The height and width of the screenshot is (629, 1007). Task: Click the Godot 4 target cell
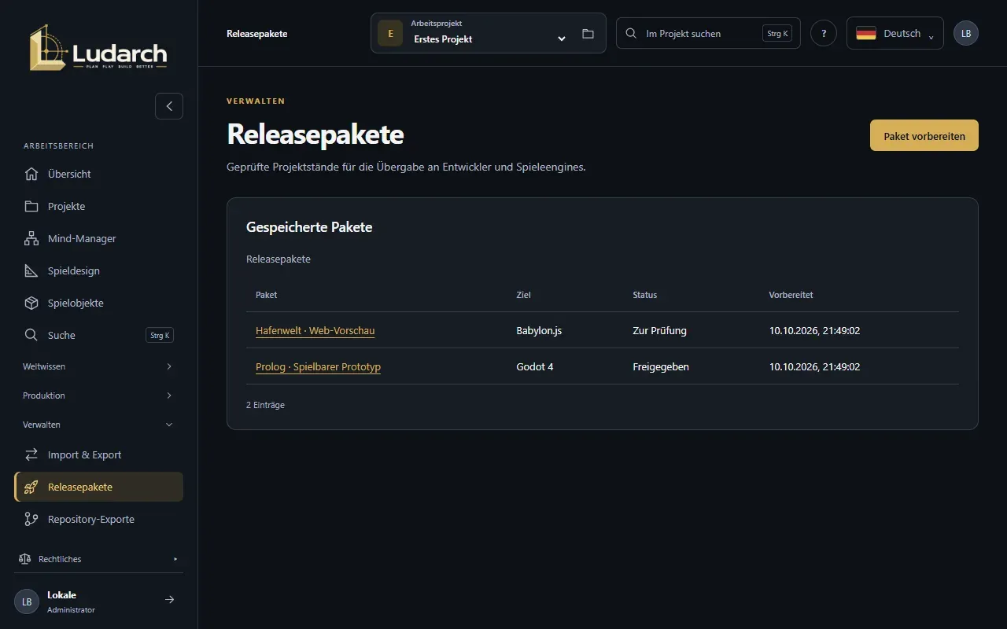tap(535, 367)
